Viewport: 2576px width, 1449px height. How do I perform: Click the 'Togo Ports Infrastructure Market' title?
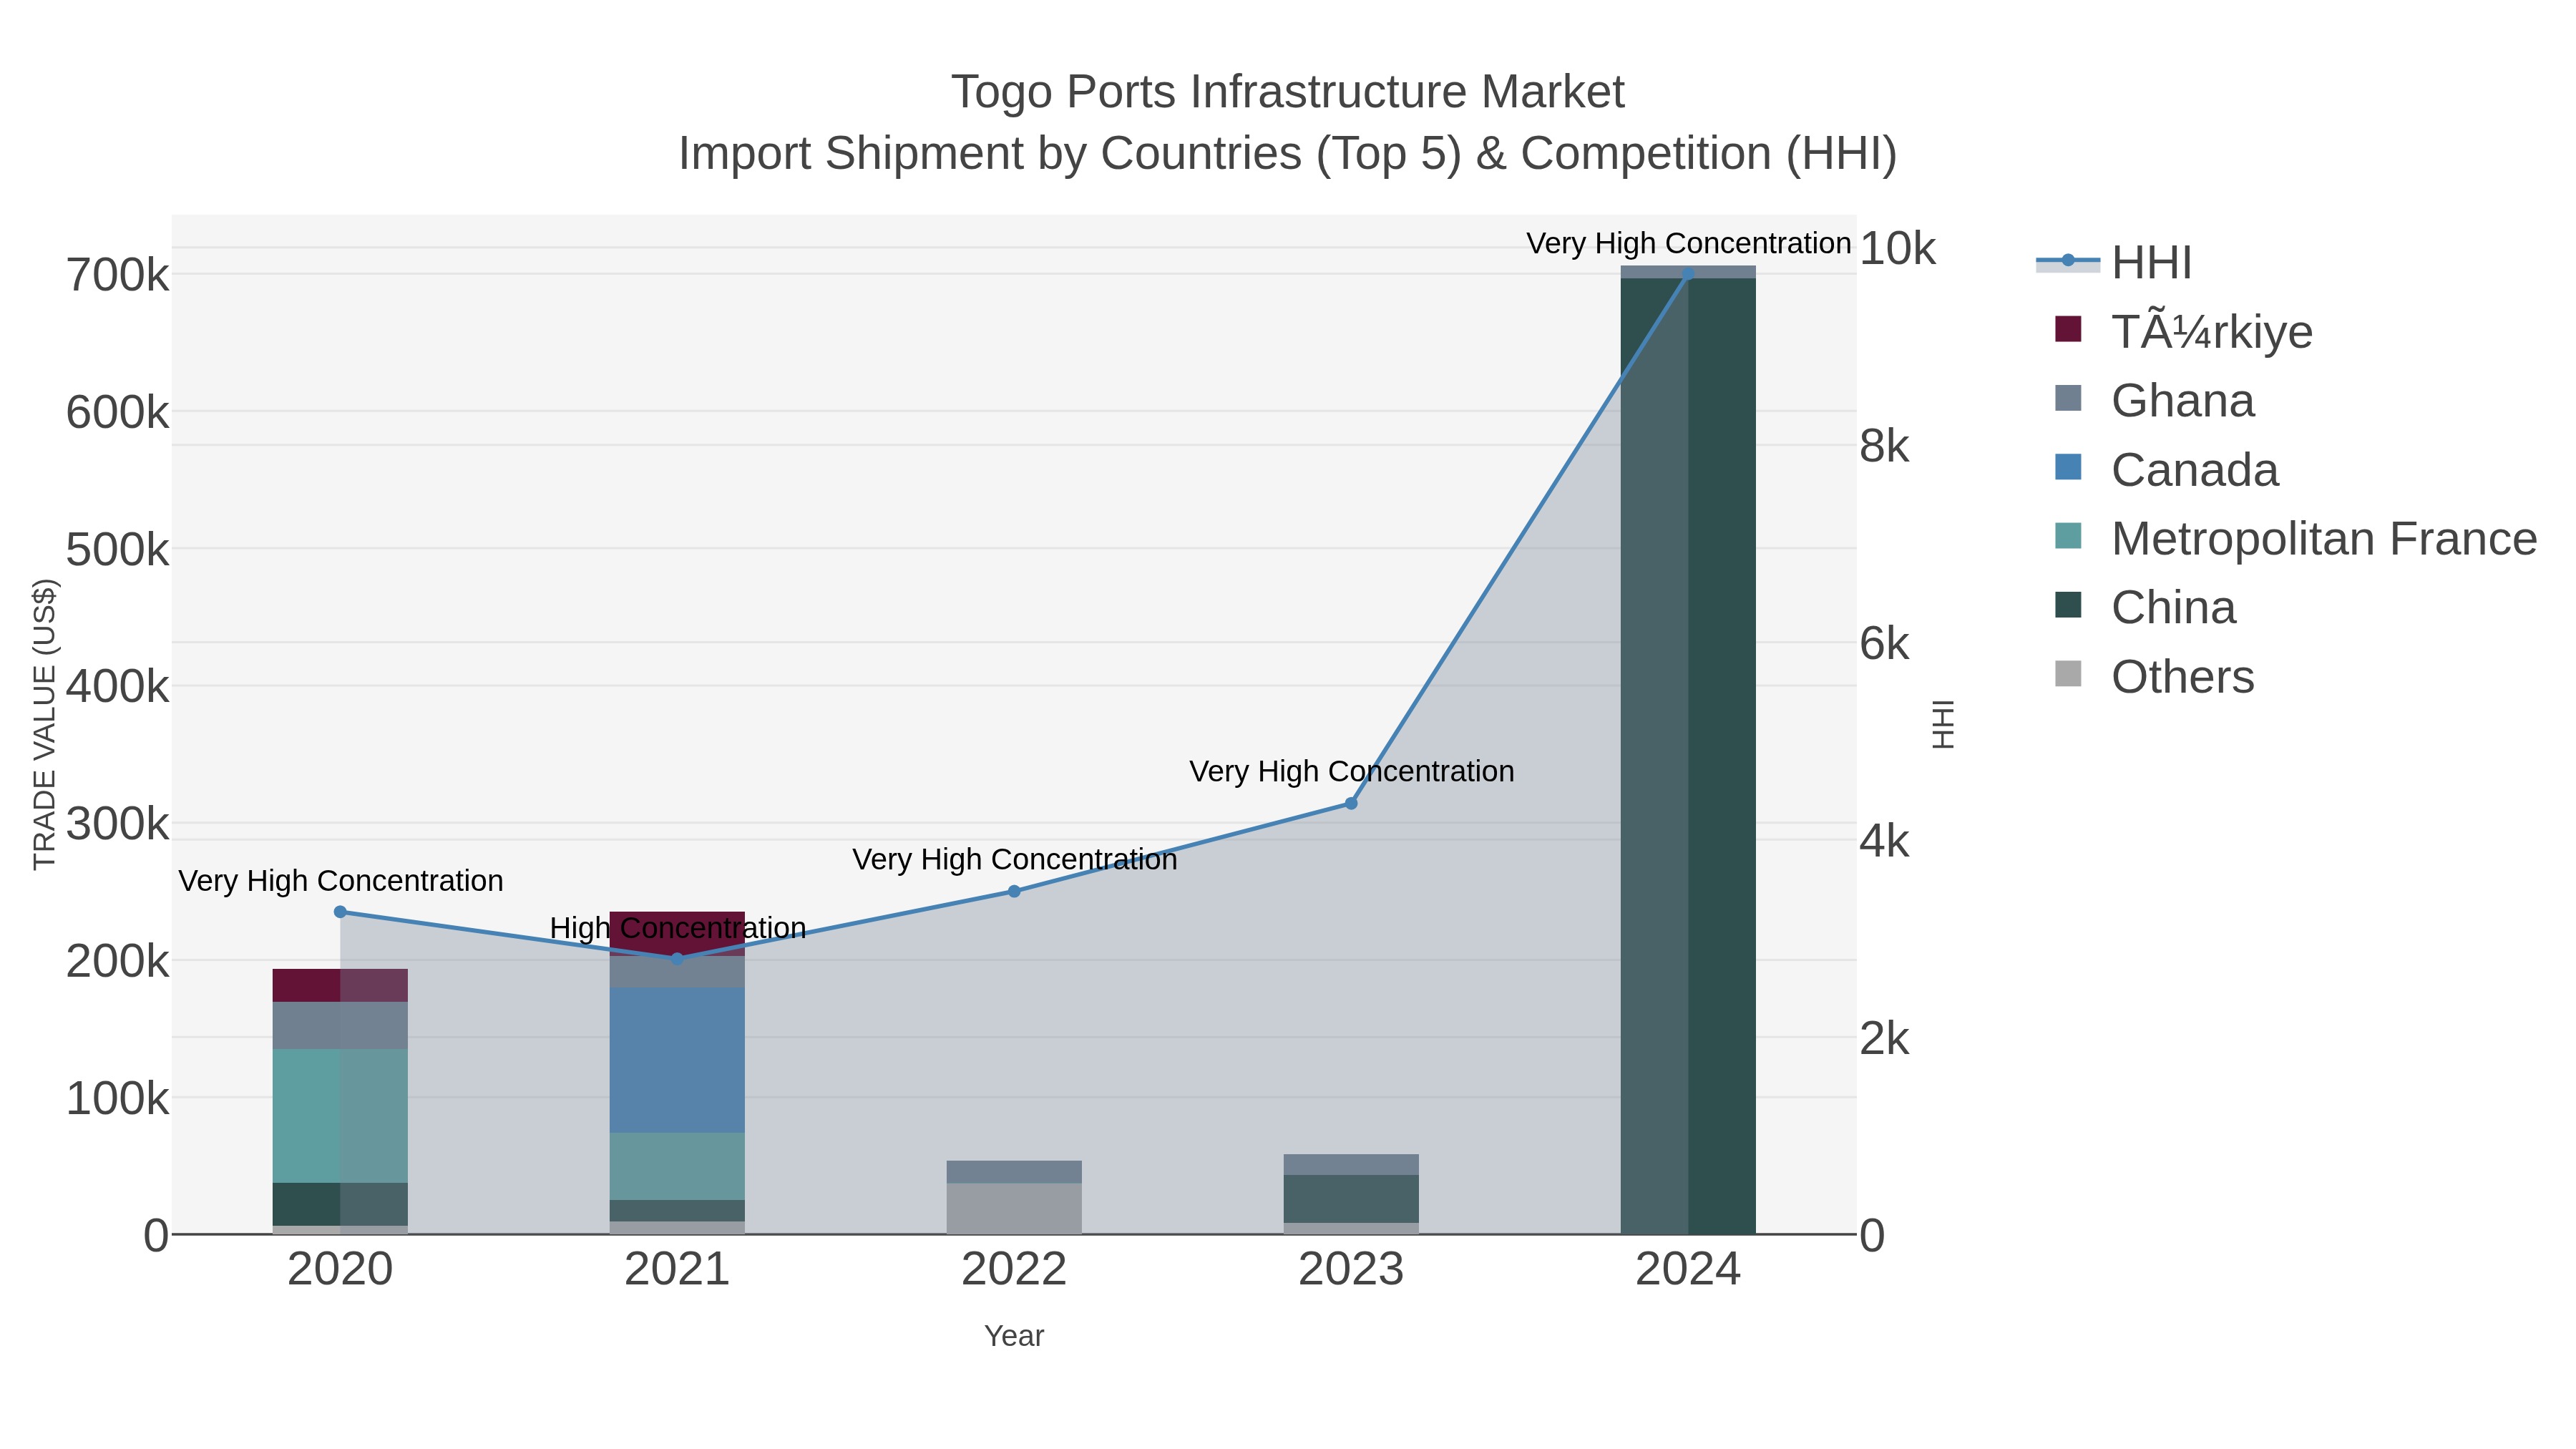point(1287,92)
